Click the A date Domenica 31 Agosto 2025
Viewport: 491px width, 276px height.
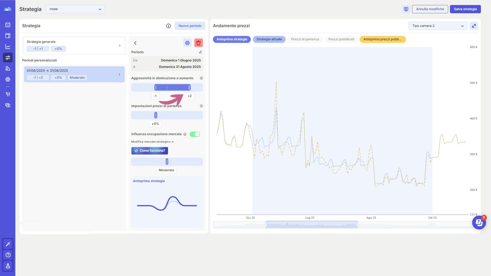180,67
